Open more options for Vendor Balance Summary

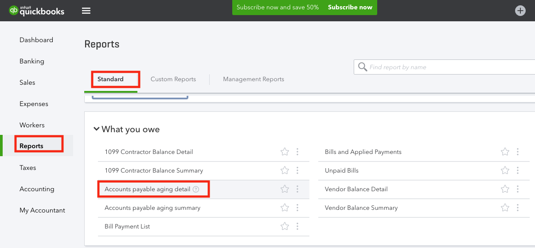click(x=518, y=208)
